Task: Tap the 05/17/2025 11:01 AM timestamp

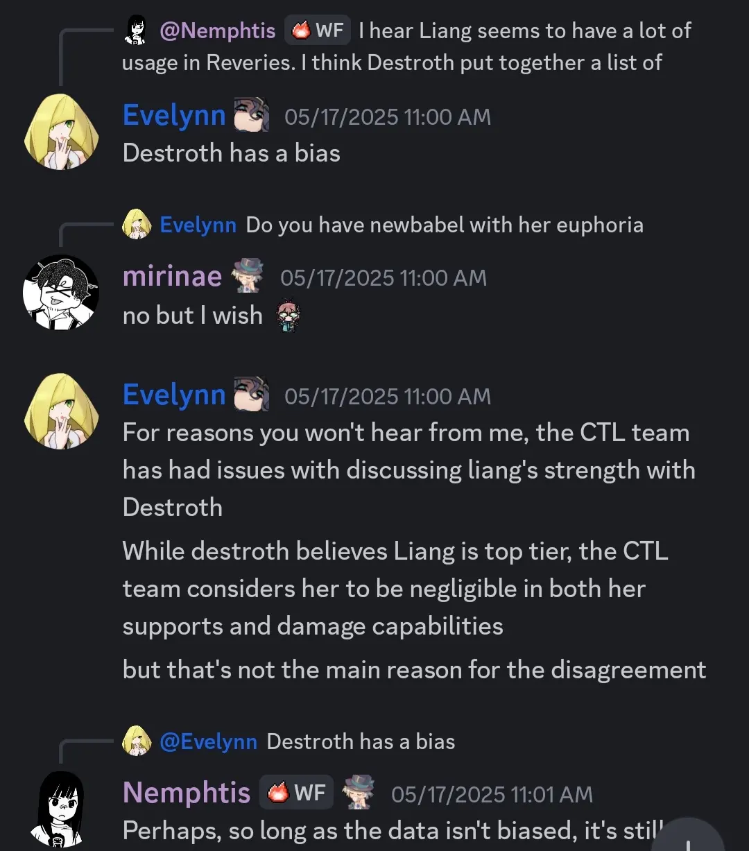Action: 492,794
